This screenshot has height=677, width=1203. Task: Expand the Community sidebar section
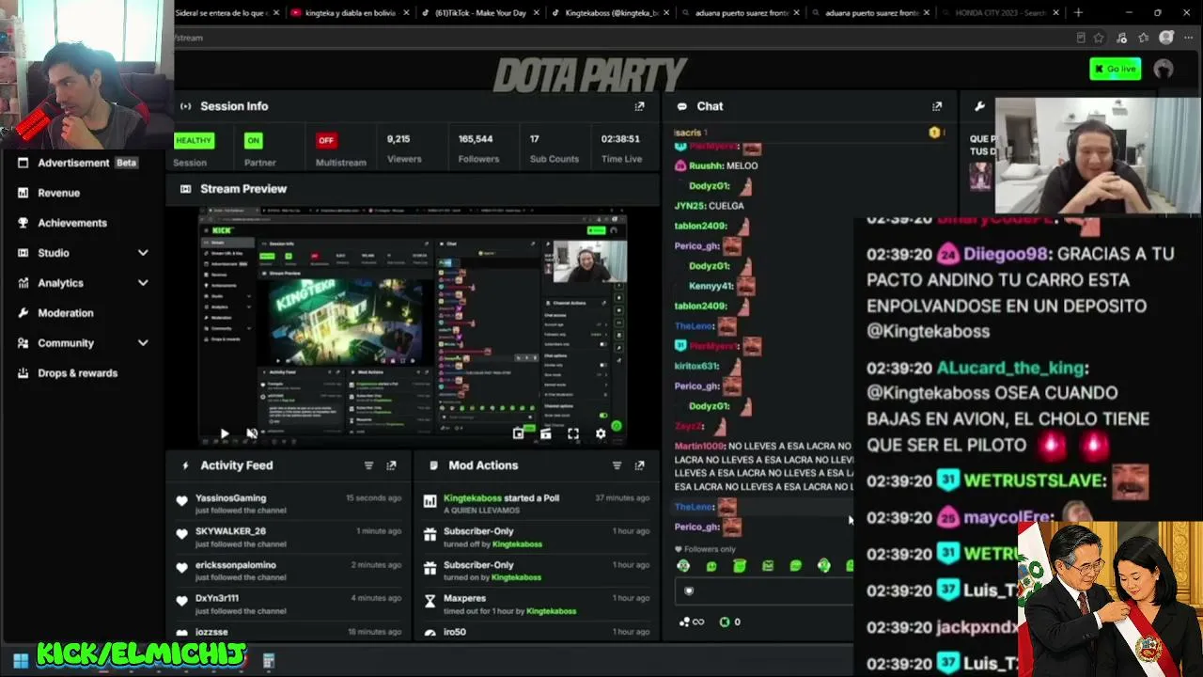click(x=143, y=343)
